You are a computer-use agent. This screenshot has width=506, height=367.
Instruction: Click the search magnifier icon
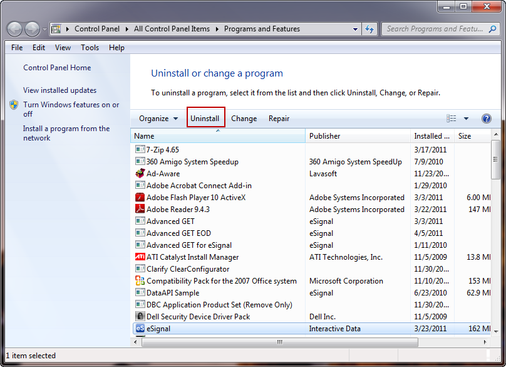(x=492, y=29)
